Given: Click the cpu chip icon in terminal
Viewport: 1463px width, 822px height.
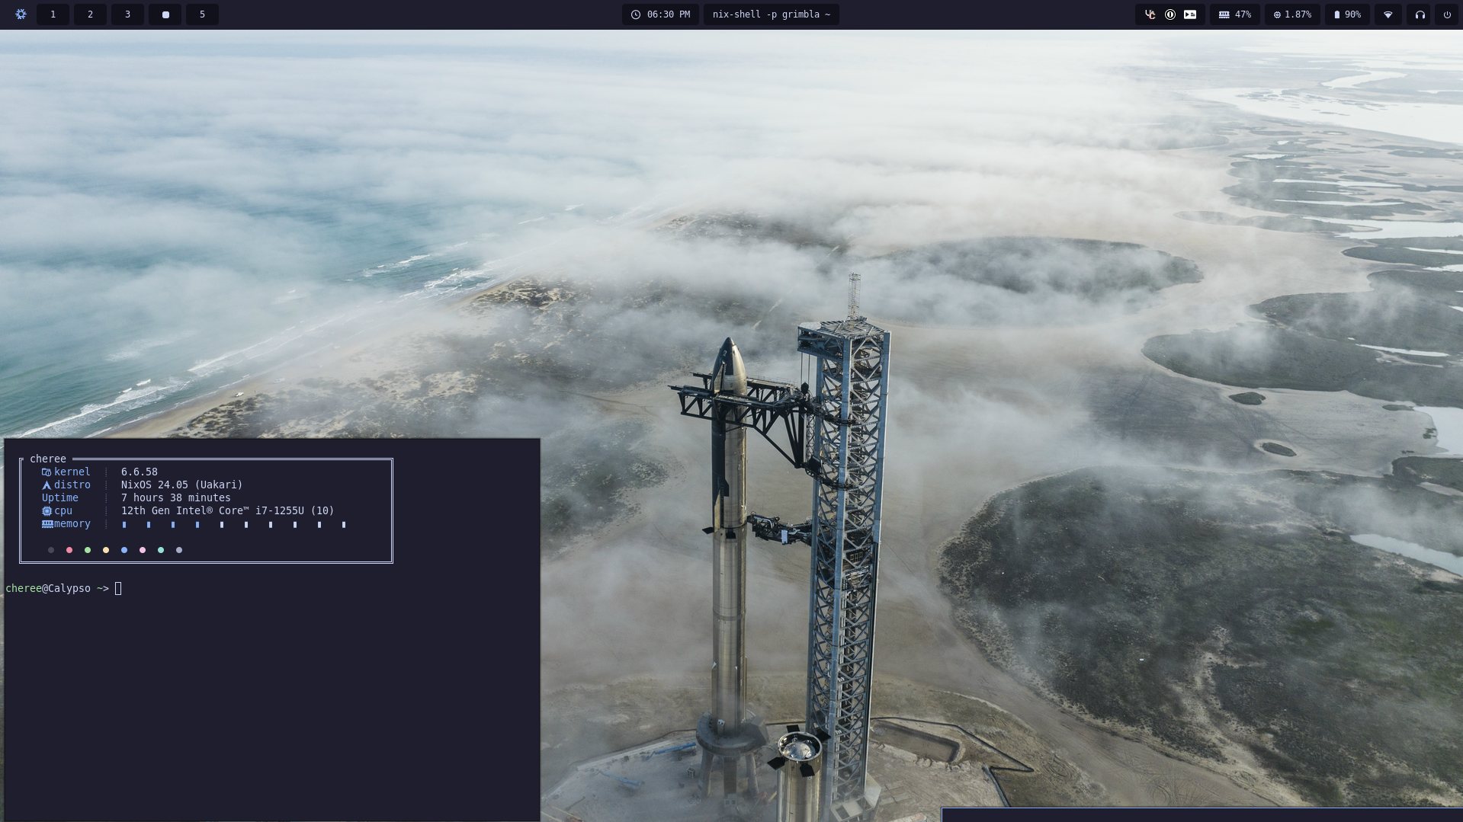Looking at the screenshot, I should [47, 511].
